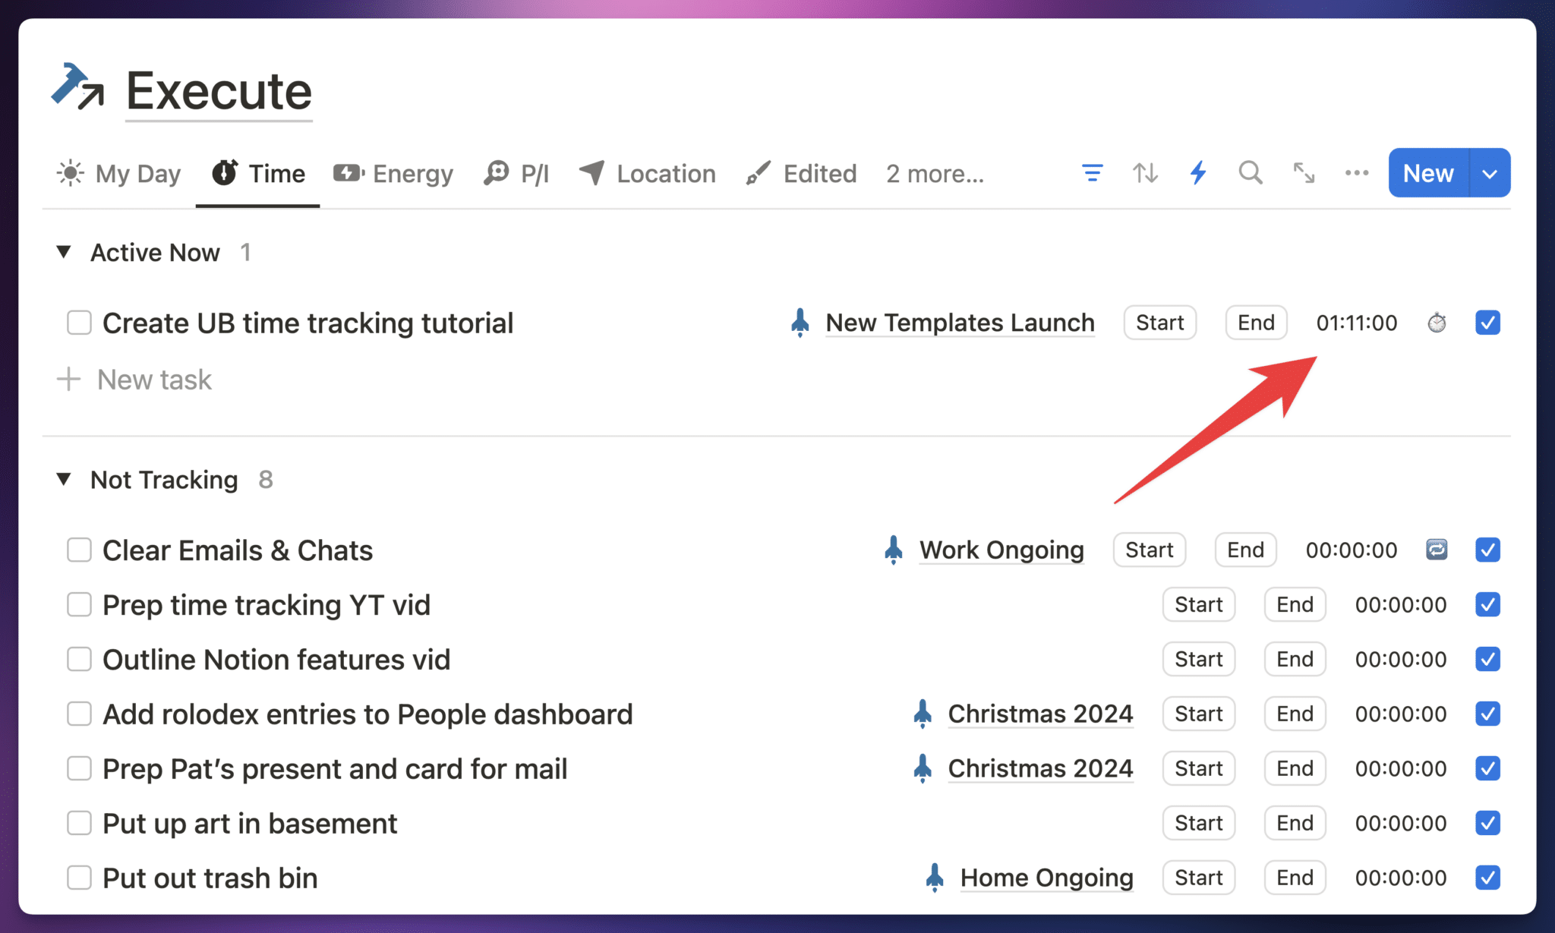
Task: Open the filter options icon
Action: pos(1091,173)
